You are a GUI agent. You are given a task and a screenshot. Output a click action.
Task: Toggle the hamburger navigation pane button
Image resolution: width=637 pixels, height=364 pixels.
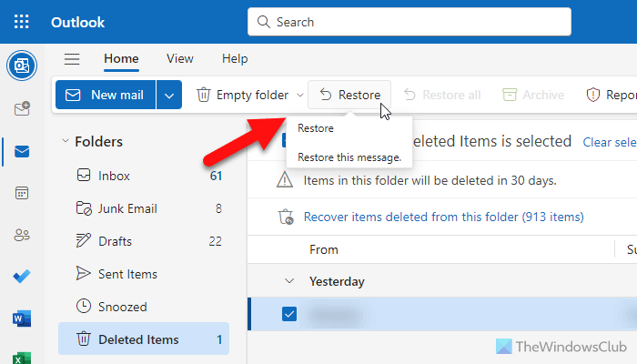(72, 59)
